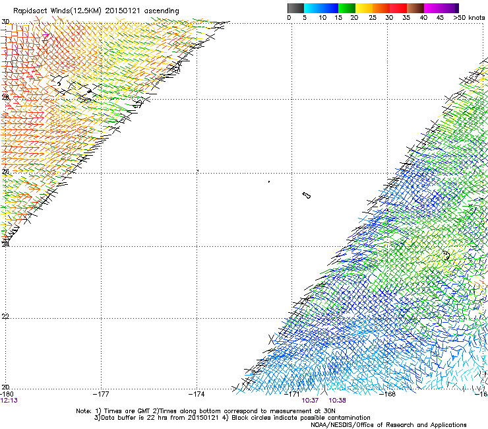Click the '22' latitude axis label

point(5,316)
